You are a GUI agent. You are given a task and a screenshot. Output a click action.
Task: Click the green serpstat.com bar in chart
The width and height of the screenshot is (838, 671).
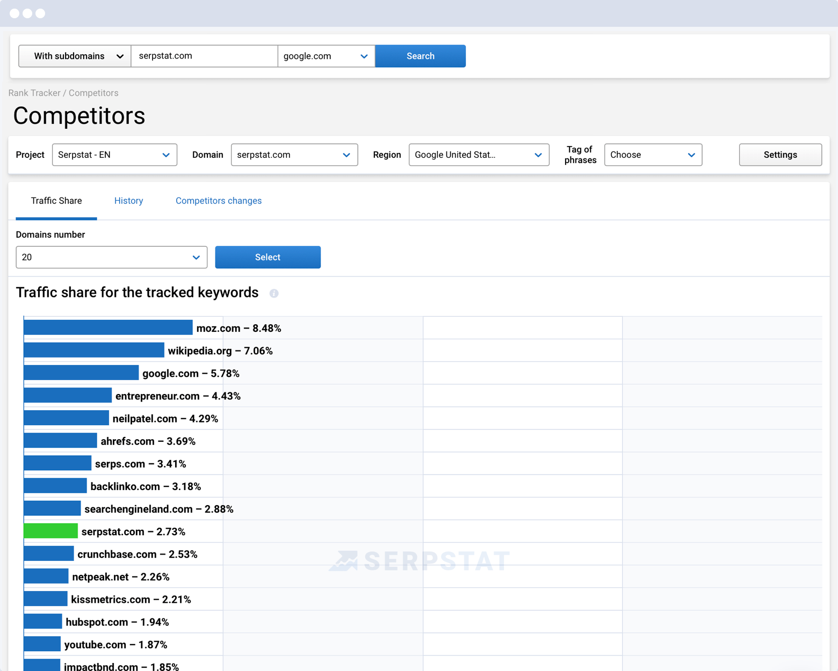(50, 531)
